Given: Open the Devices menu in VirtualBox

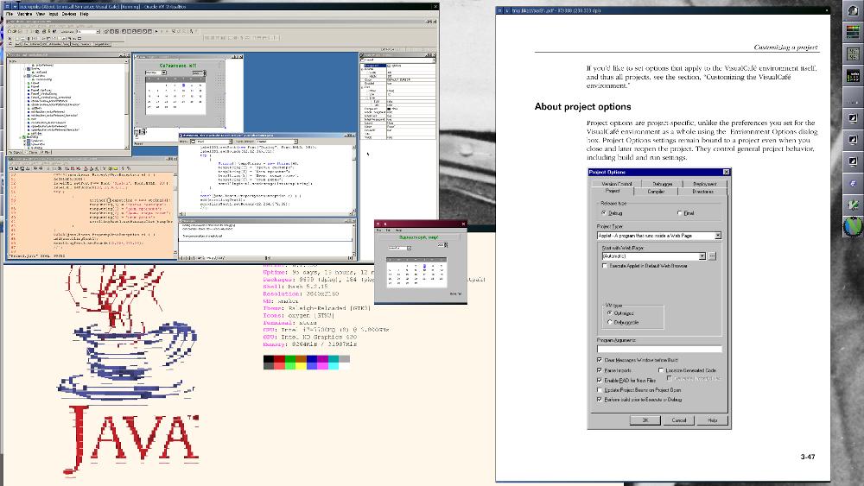Looking at the screenshot, I should 69,14.
